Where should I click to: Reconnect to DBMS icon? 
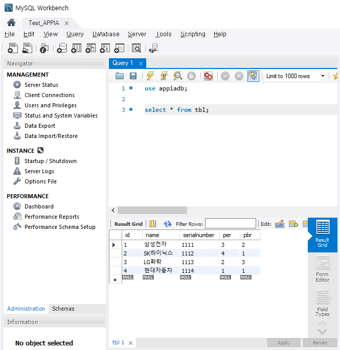154,48
